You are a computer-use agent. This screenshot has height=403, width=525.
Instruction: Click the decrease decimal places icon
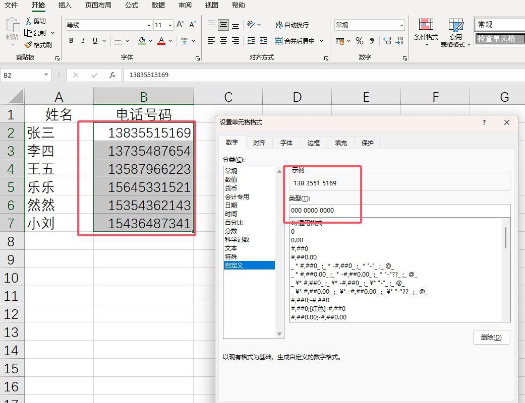pyautogui.click(x=399, y=41)
